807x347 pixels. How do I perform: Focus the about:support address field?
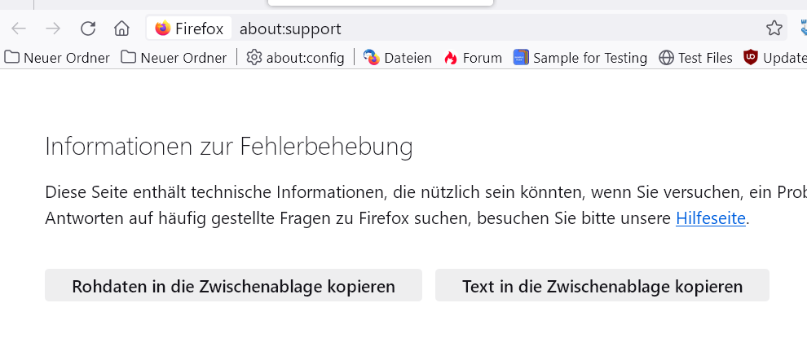coord(489,29)
